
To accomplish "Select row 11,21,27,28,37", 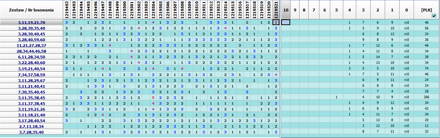I will click(x=31, y=46).
